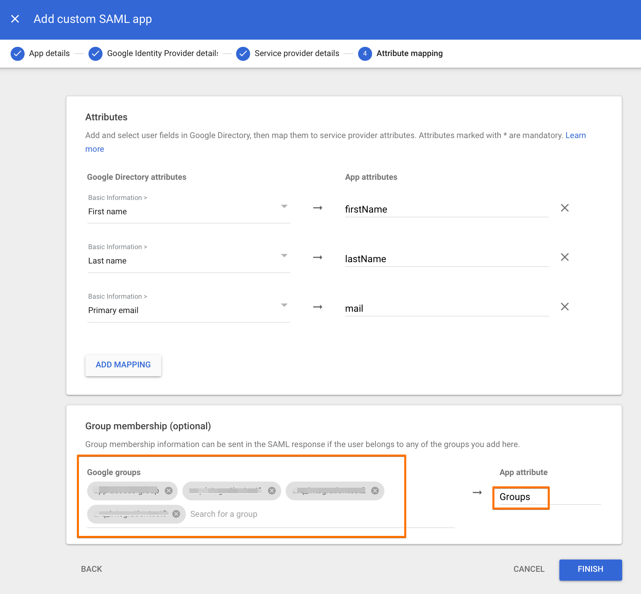Open the Learn more link

[x=576, y=135]
